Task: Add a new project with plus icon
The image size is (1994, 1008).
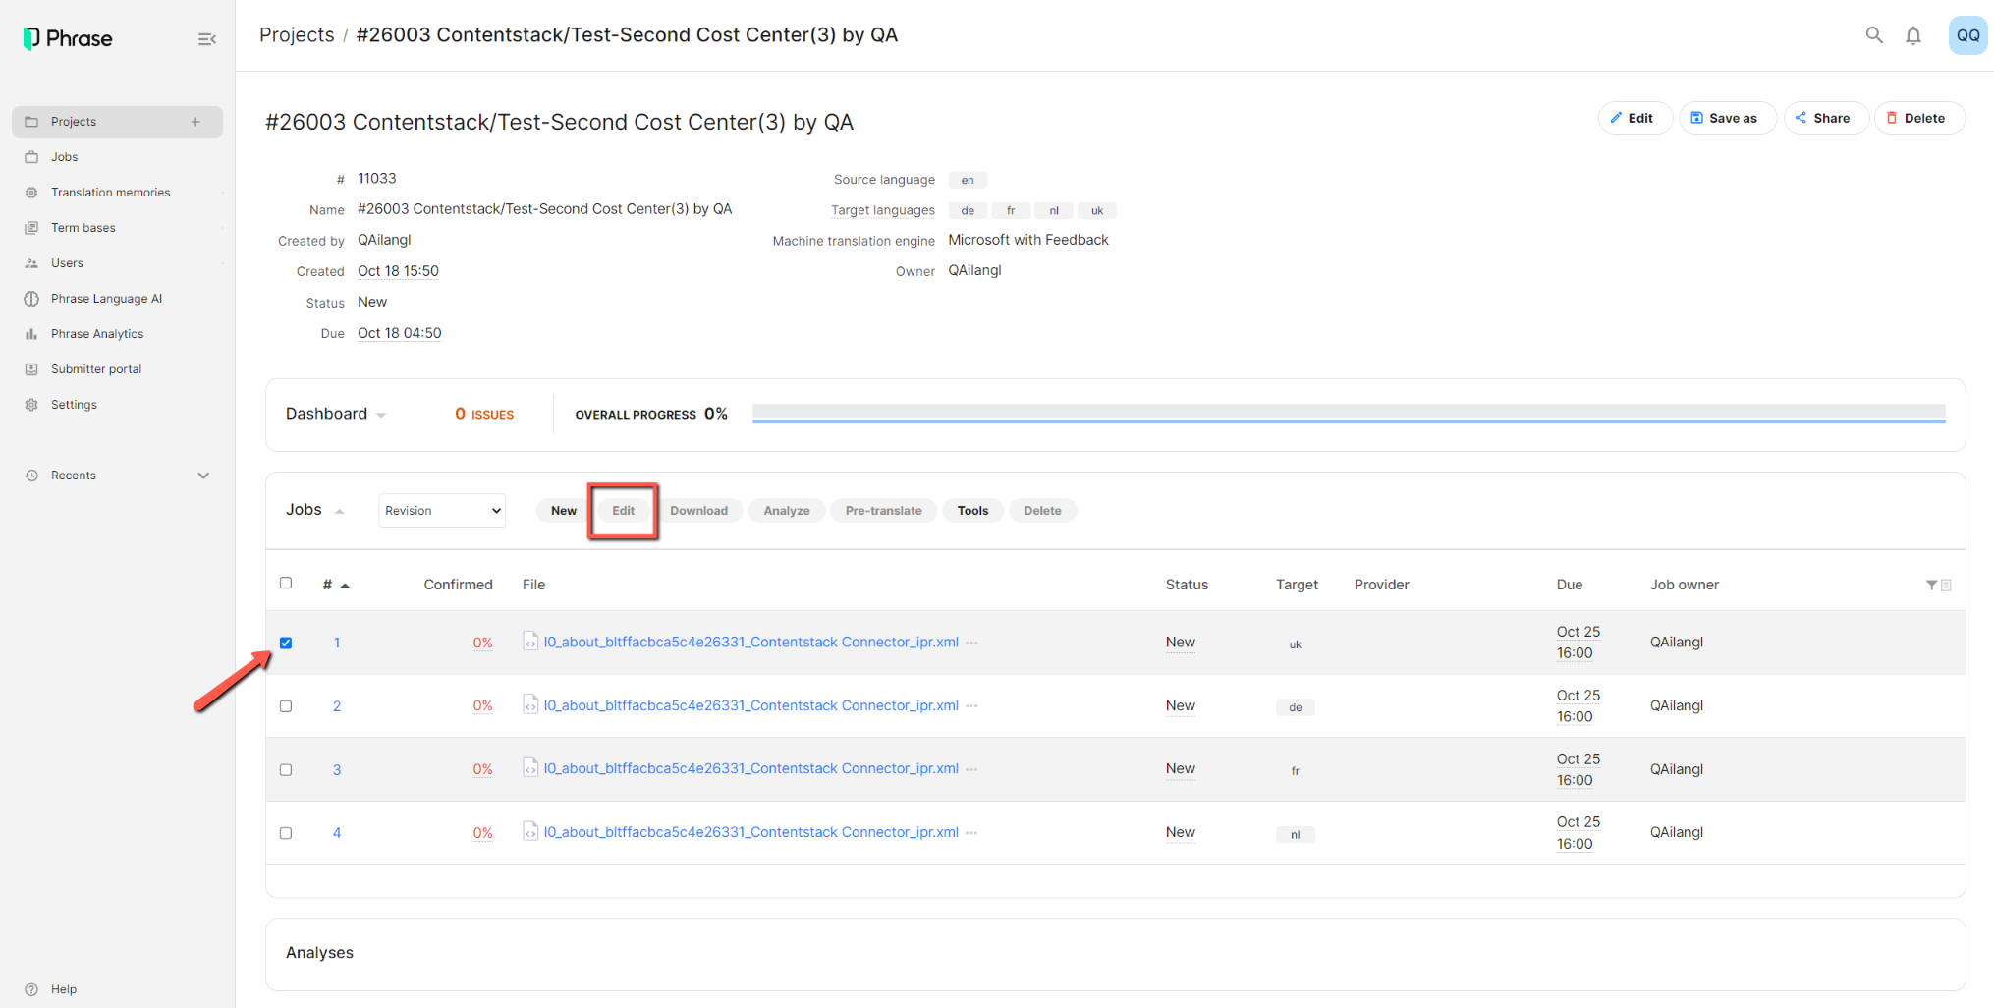Action: (195, 122)
